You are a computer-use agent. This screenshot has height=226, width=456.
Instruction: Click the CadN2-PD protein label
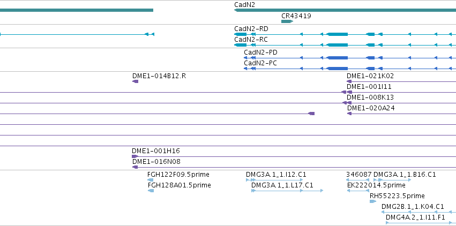tap(260, 52)
